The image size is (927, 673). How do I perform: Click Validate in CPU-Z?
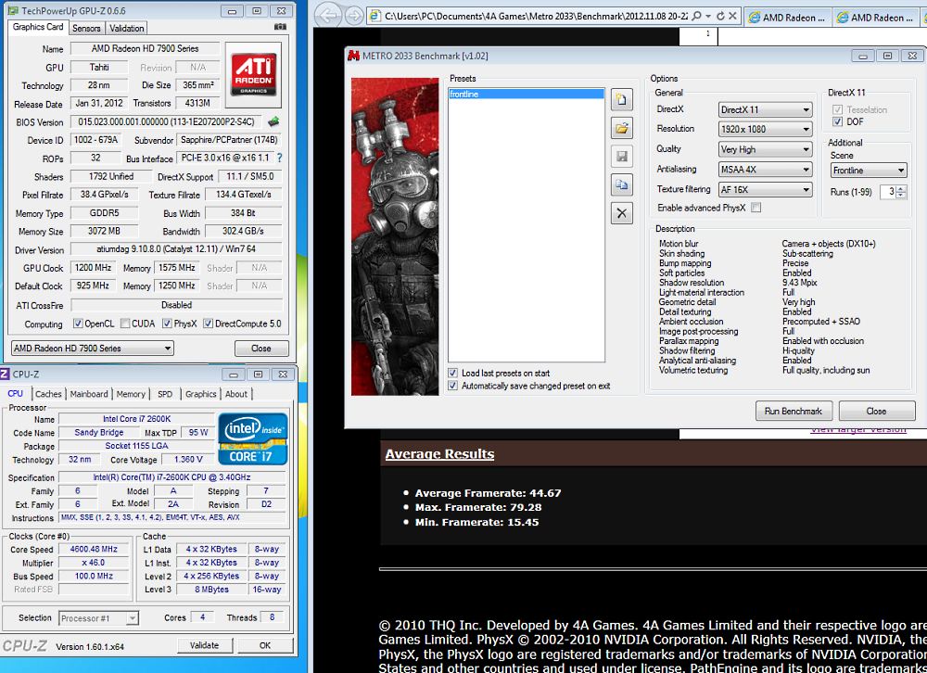pos(205,645)
